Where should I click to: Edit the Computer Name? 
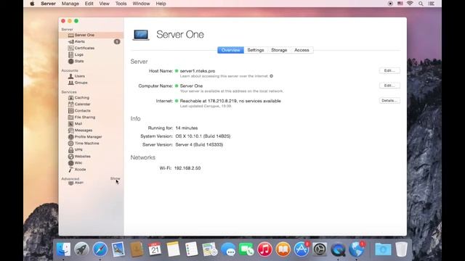point(389,86)
